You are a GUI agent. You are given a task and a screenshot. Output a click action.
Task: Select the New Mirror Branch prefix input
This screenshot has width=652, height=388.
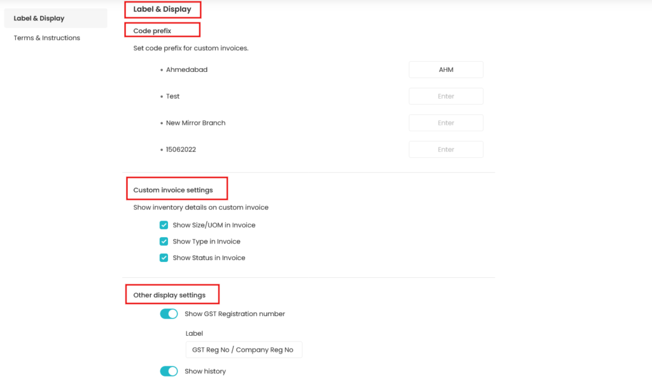pyautogui.click(x=446, y=122)
